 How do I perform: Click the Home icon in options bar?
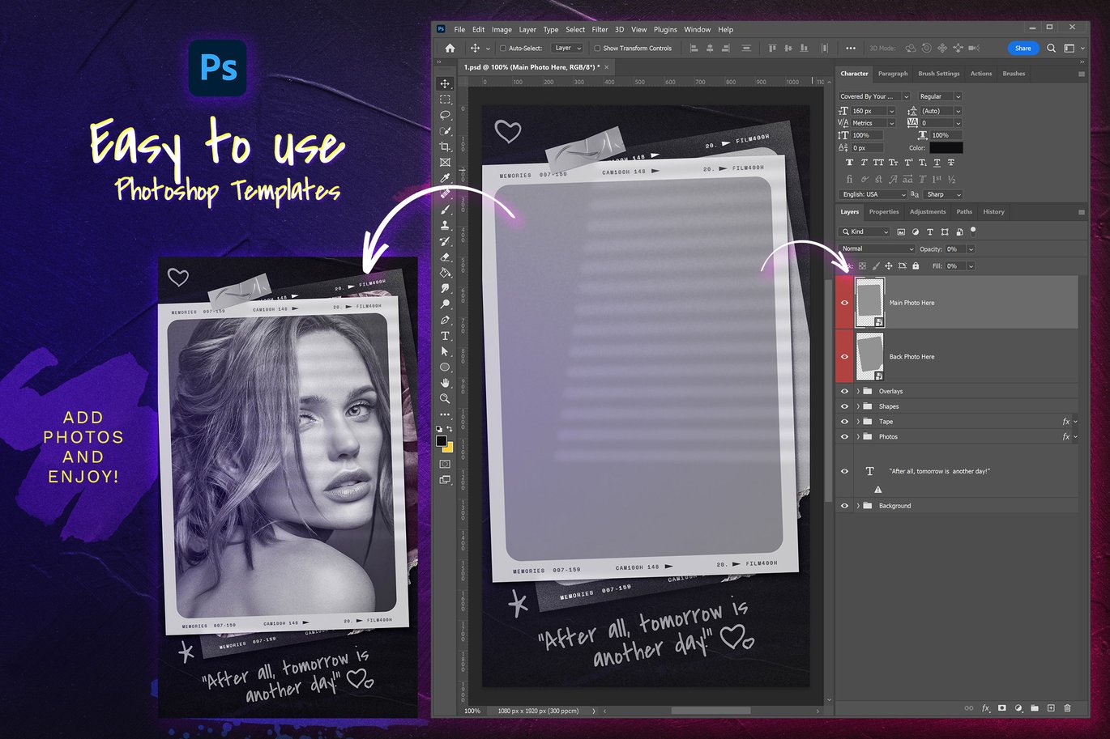(450, 49)
